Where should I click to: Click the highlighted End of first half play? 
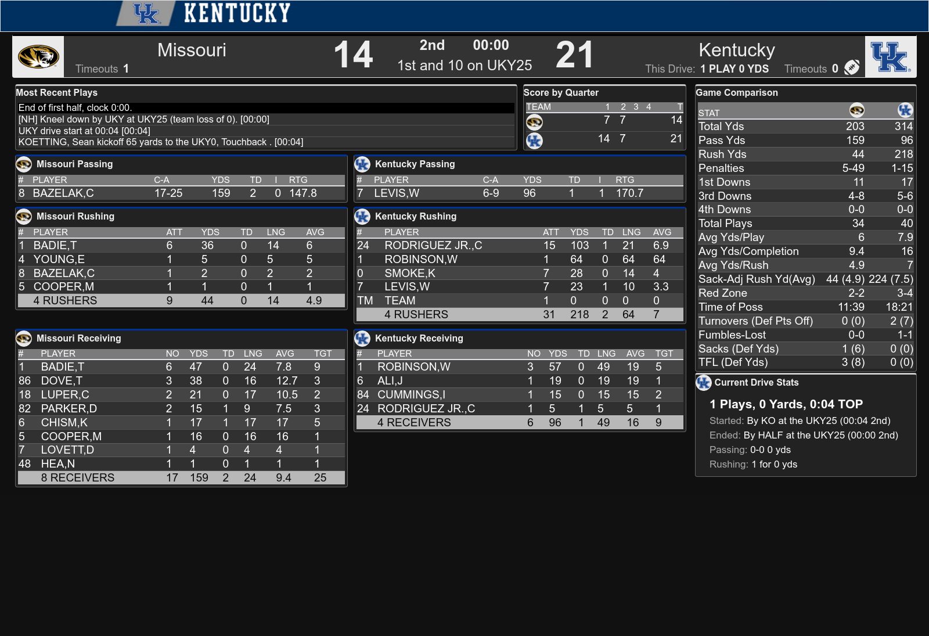pos(266,108)
